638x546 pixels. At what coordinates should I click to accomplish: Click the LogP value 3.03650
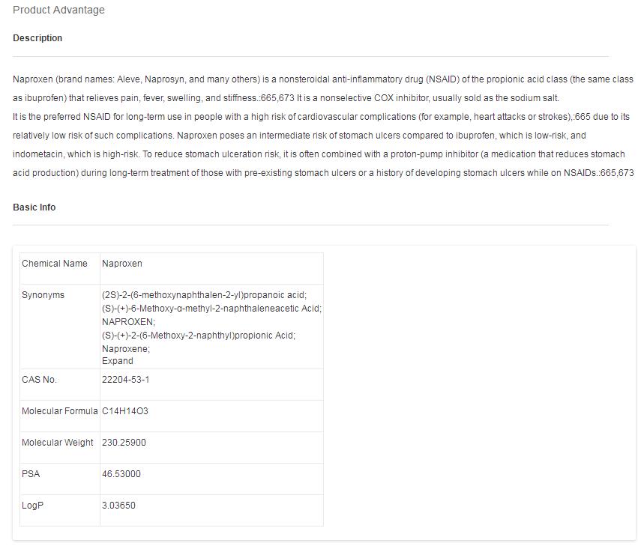[118, 506]
